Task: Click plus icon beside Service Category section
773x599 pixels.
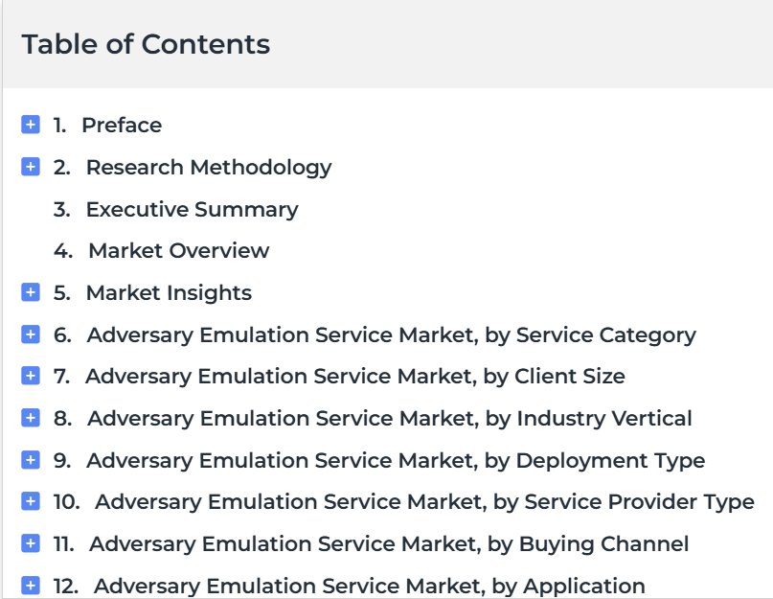Action: 31,334
